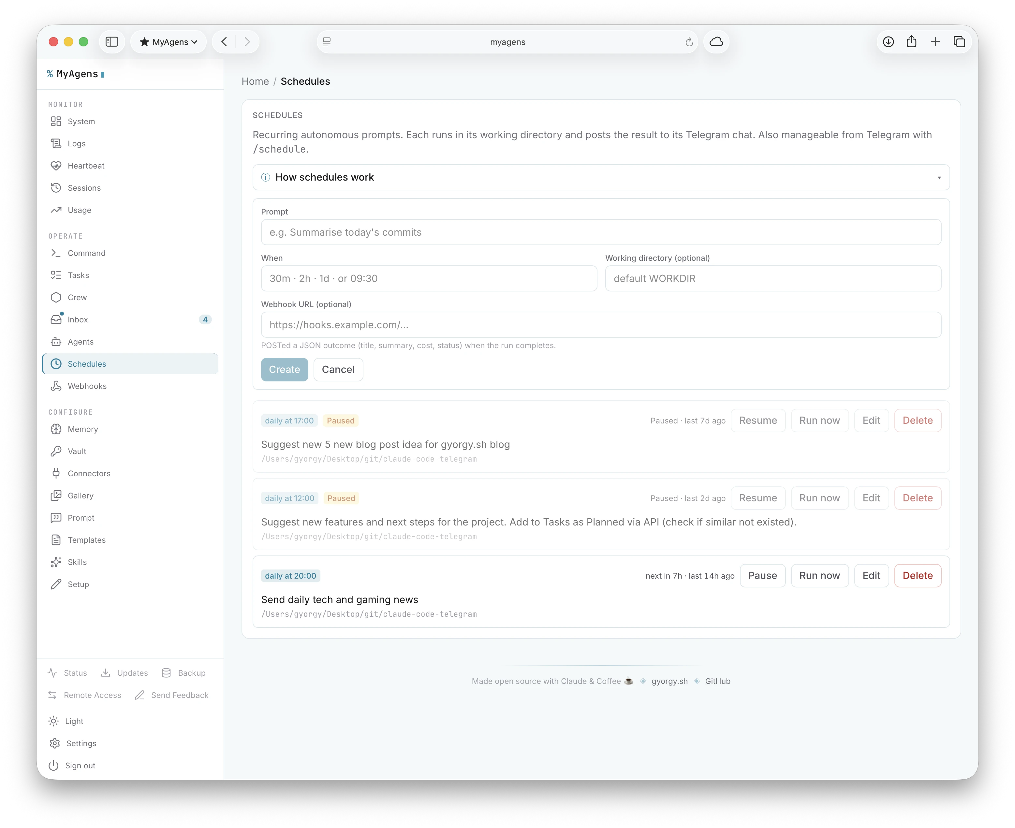This screenshot has width=1015, height=828.
Task: Open the MyAgens tab group dropdown
Action: [169, 42]
